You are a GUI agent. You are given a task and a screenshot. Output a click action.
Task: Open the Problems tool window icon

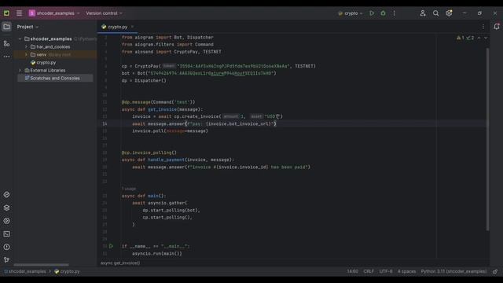(6, 247)
